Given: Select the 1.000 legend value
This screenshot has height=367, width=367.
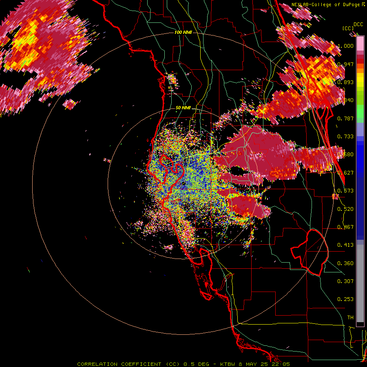Looking at the screenshot, I should point(345,46).
